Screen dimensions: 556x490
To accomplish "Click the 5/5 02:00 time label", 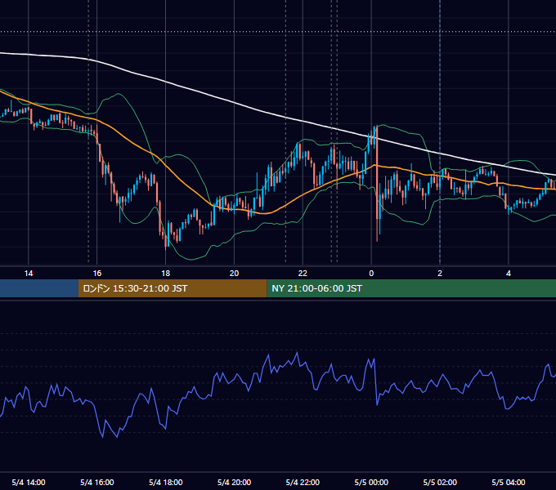I will click(440, 482).
